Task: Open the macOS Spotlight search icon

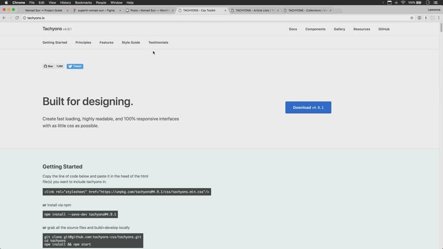Action: [428, 3]
